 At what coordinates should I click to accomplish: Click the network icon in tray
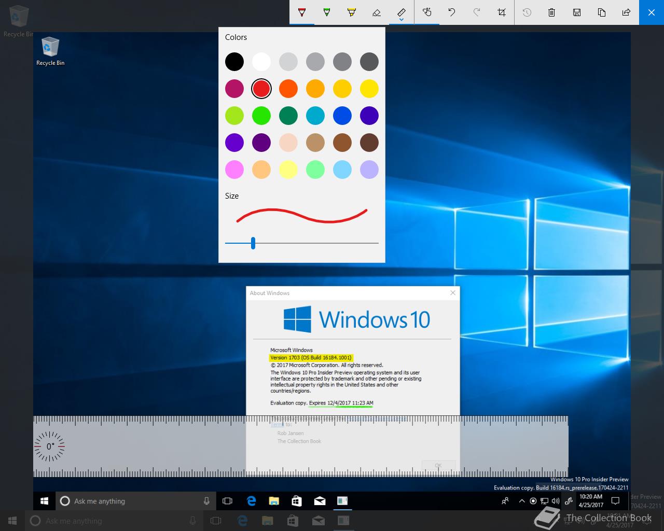point(544,501)
